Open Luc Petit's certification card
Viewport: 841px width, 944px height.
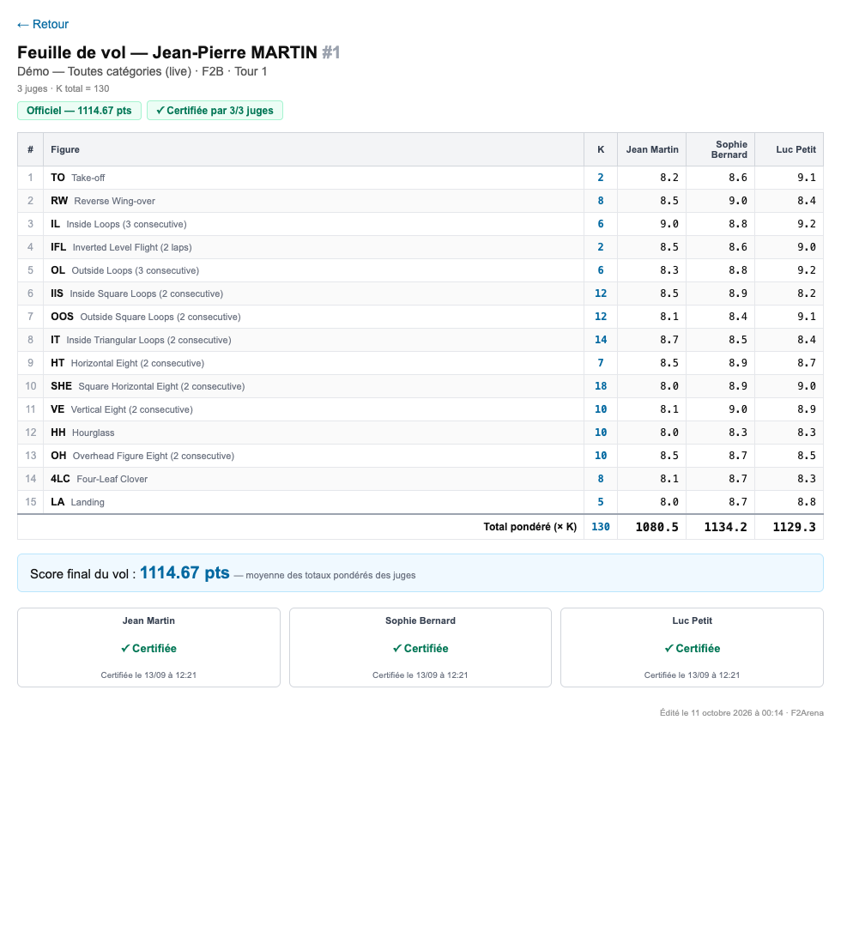tap(692, 647)
